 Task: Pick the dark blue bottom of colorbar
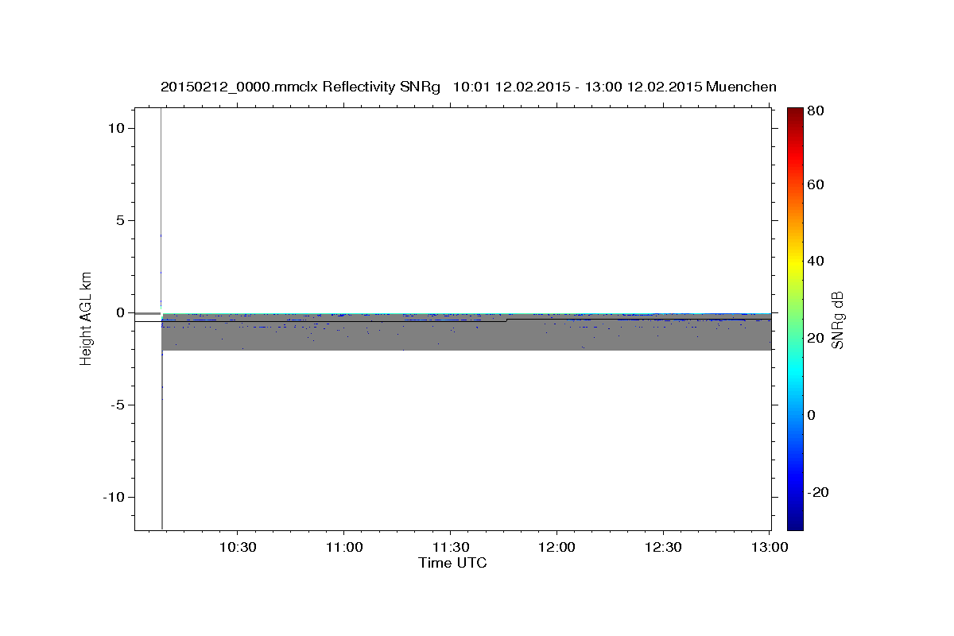click(x=795, y=523)
